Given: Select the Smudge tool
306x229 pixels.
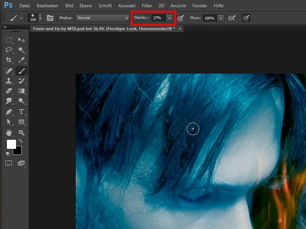Looking at the screenshot, I should [x=8, y=101].
